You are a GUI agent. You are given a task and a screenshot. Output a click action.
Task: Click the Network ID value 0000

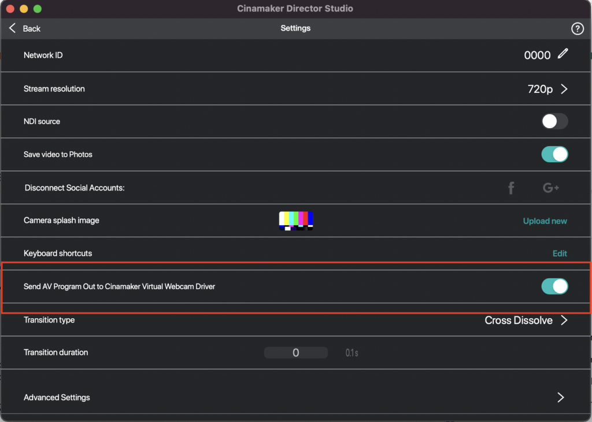[537, 55]
